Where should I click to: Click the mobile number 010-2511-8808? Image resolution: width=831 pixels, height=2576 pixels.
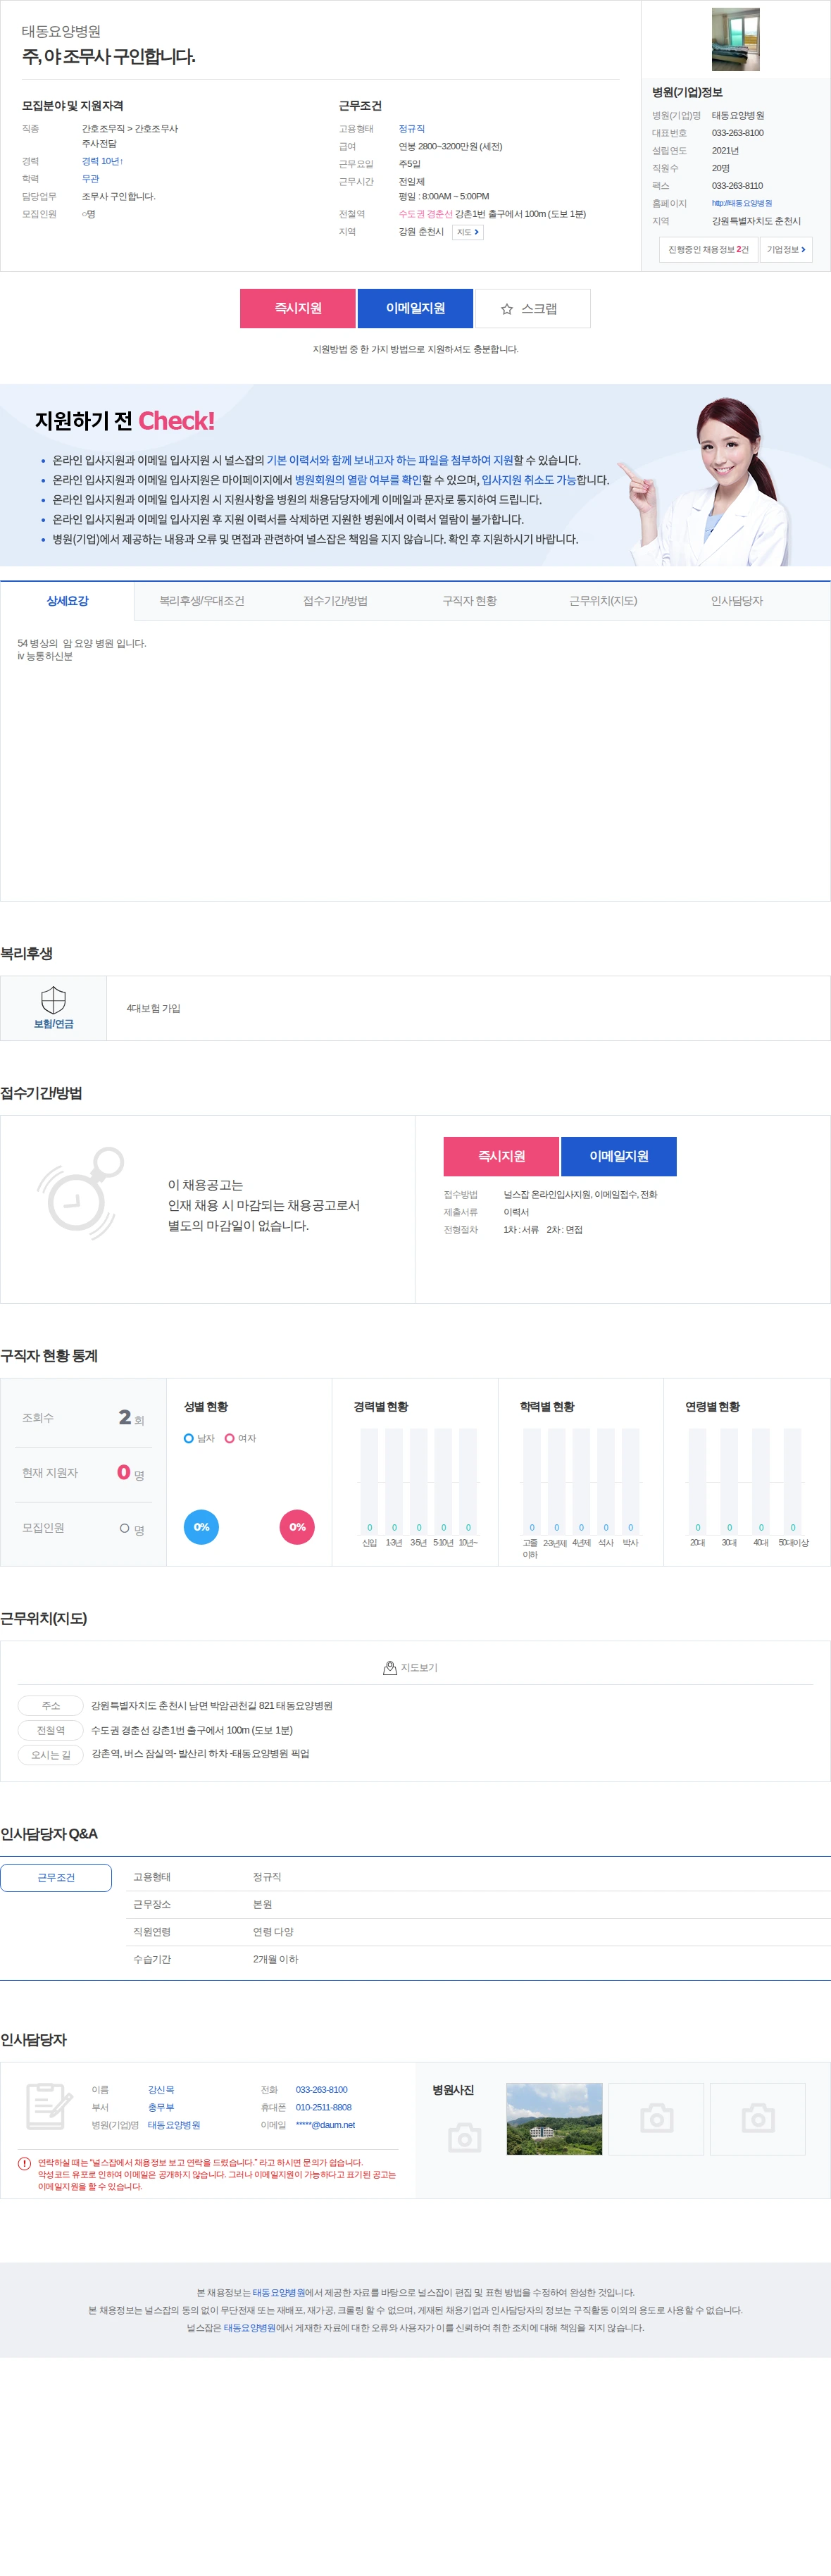pyautogui.click(x=324, y=2107)
